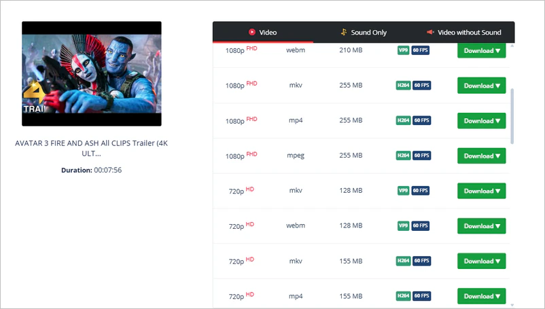Screen dimensions: 545x309
Task: Click the AVATAR 3 FIRE AND ASH video title
Action: pyautogui.click(x=92, y=148)
